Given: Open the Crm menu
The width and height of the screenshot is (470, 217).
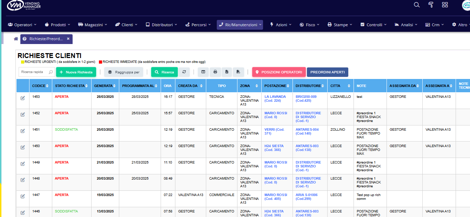Looking at the screenshot, I should pyautogui.click(x=435, y=25).
